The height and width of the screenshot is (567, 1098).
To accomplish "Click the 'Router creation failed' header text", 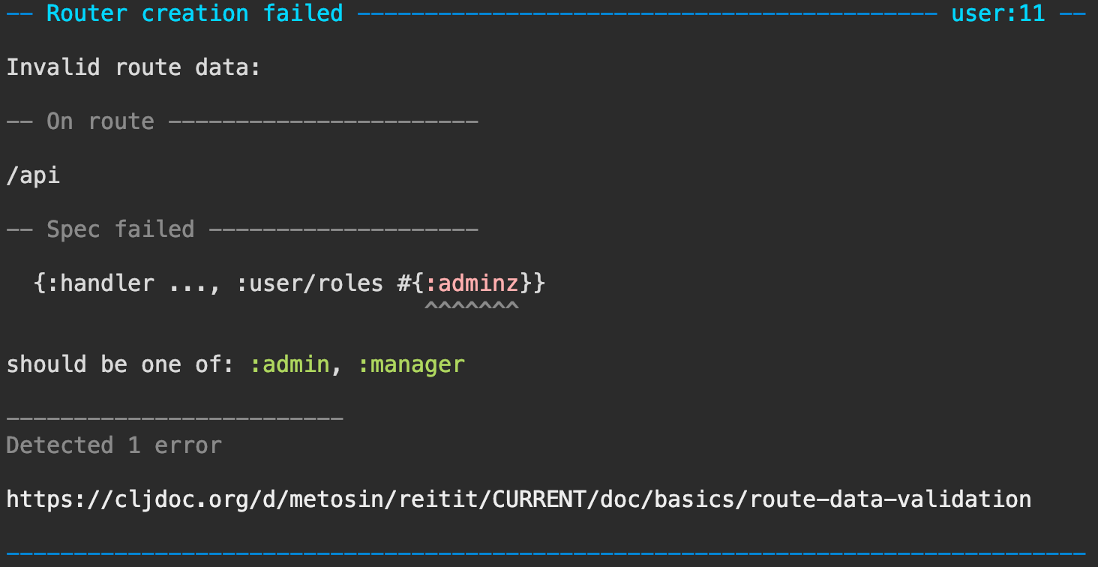I will click(194, 13).
